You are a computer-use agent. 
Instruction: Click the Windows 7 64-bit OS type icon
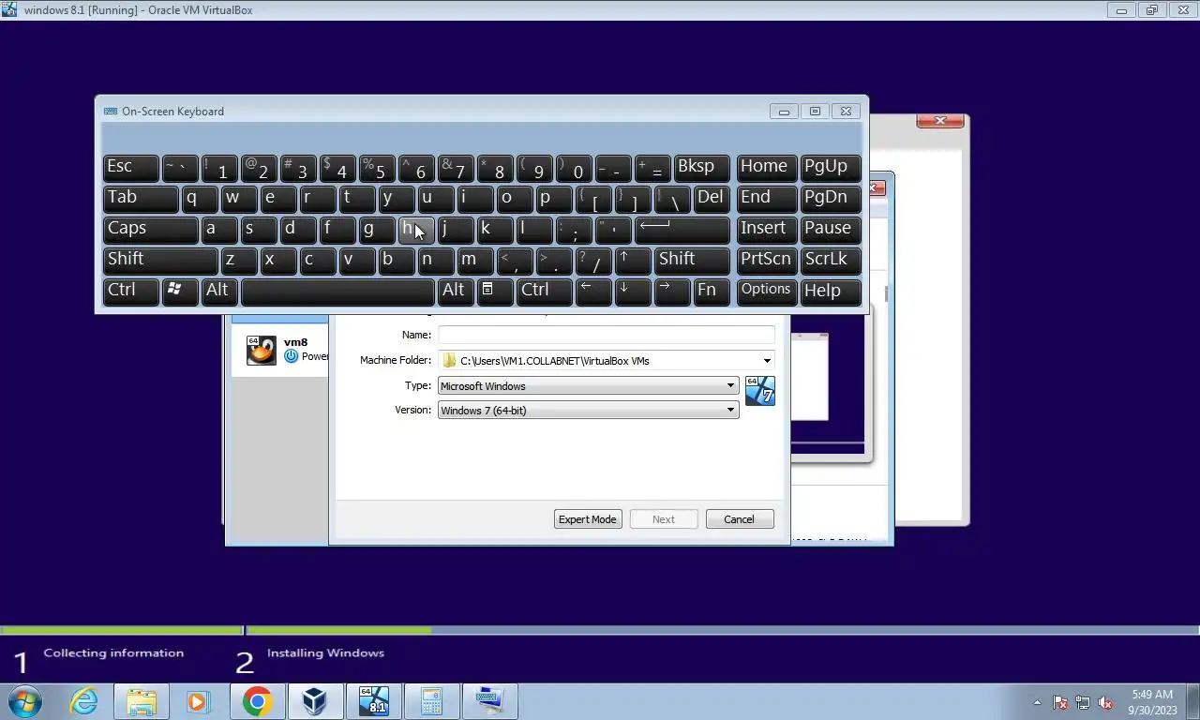(x=759, y=390)
